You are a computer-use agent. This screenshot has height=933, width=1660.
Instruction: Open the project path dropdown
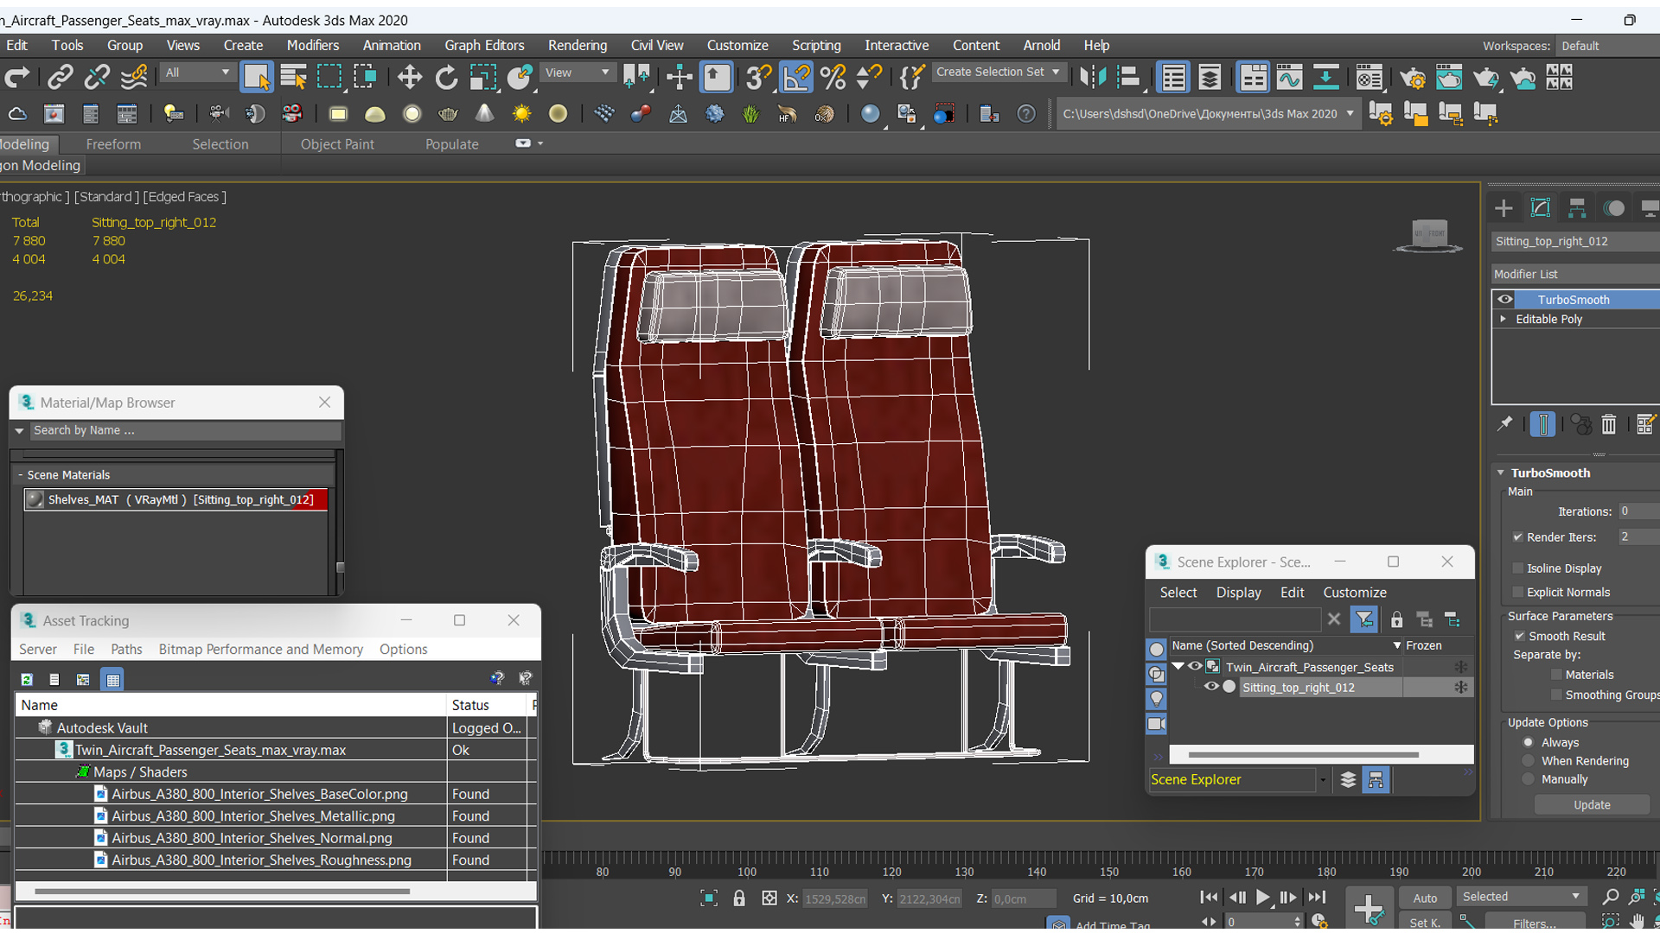pyautogui.click(x=1350, y=113)
